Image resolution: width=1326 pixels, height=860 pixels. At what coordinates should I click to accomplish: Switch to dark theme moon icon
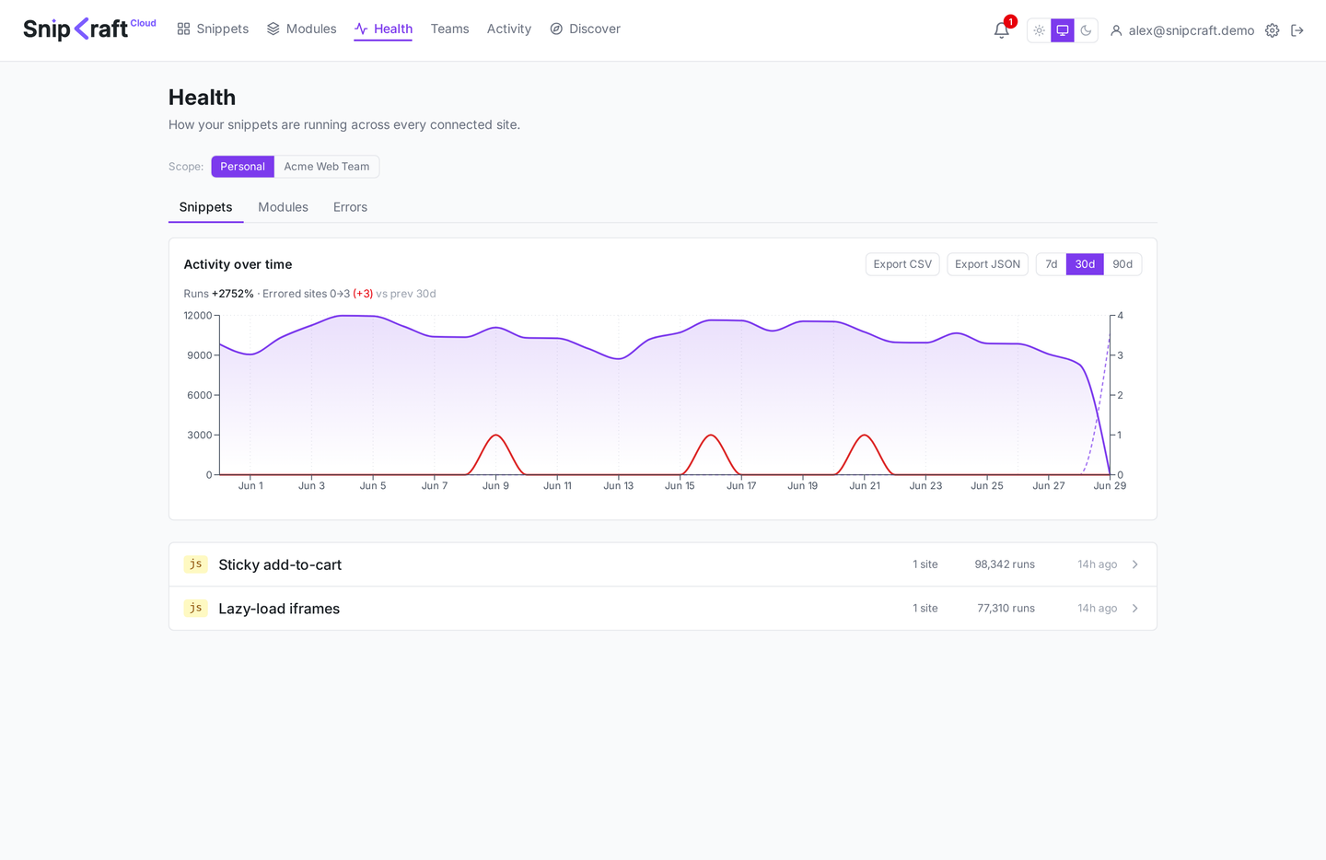pyautogui.click(x=1086, y=30)
